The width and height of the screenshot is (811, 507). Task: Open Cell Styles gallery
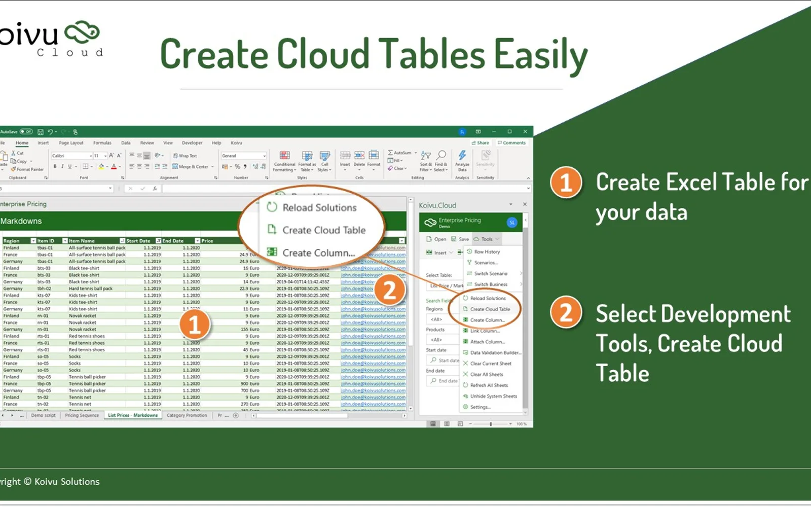[324, 161]
